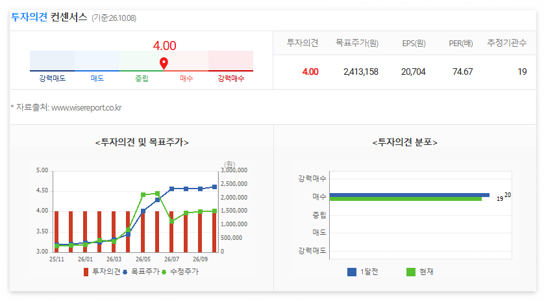The height and width of the screenshot is (301, 546).
Task: Click the PER(배) column header
Action: click(461, 44)
